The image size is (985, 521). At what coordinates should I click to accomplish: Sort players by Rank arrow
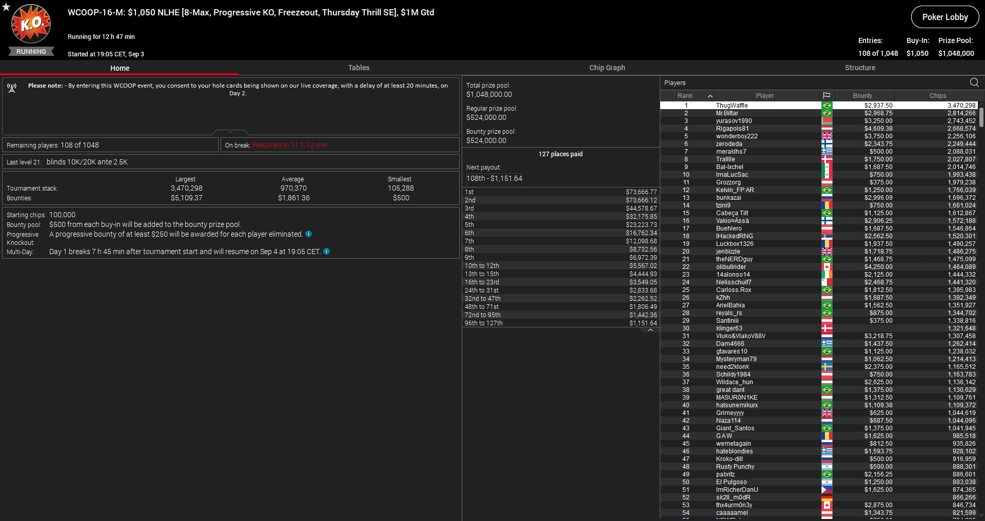[x=710, y=96]
